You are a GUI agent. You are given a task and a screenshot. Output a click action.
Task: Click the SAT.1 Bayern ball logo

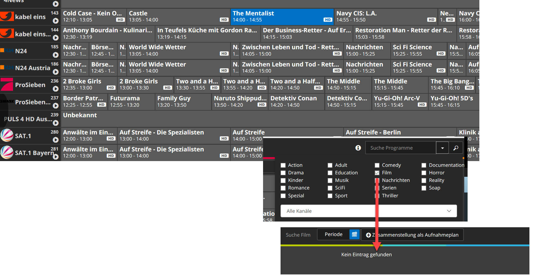pyautogui.click(x=7, y=152)
